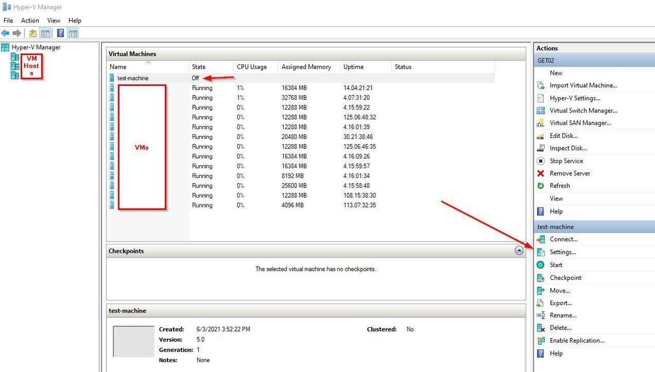Sort by the Assigned Memory column header
This screenshot has width=655, height=372.
coord(306,67)
